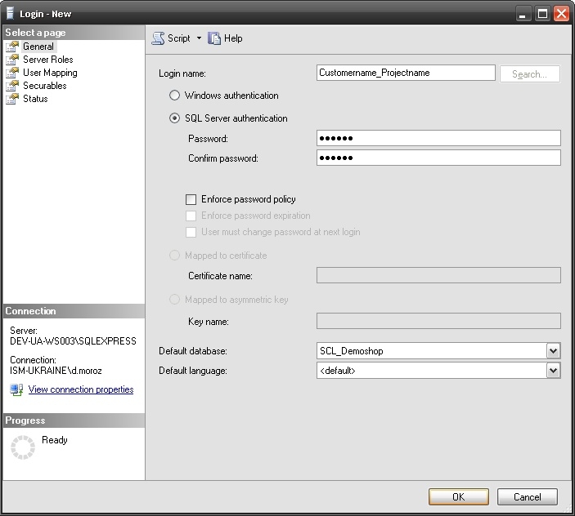Click the Key name field

438,321
